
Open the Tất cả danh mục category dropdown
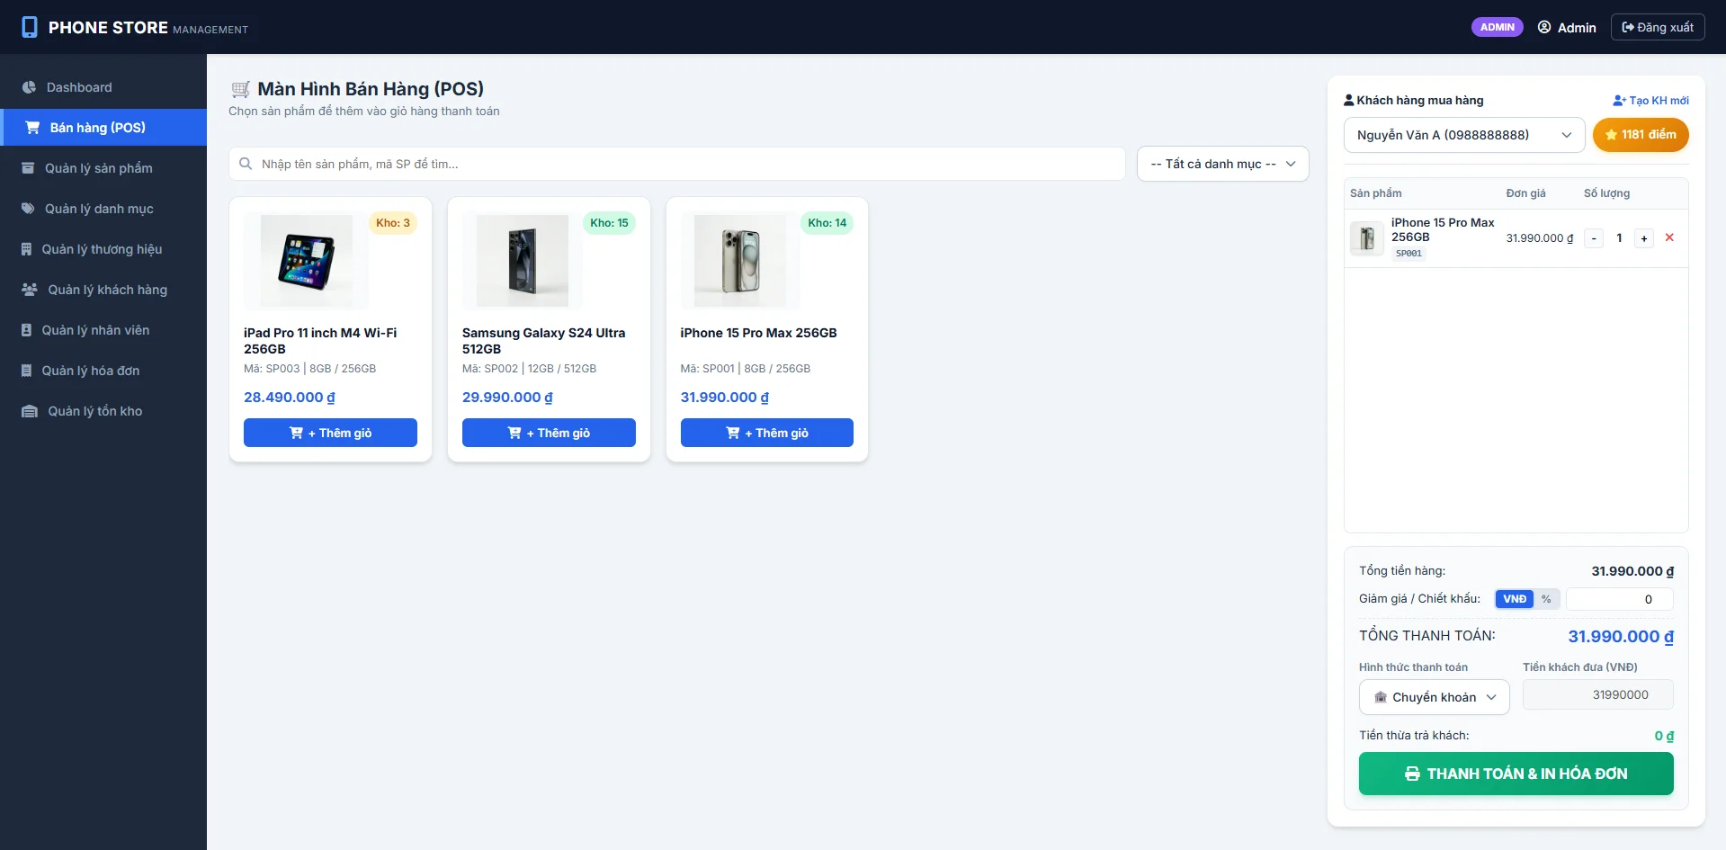pyautogui.click(x=1222, y=164)
